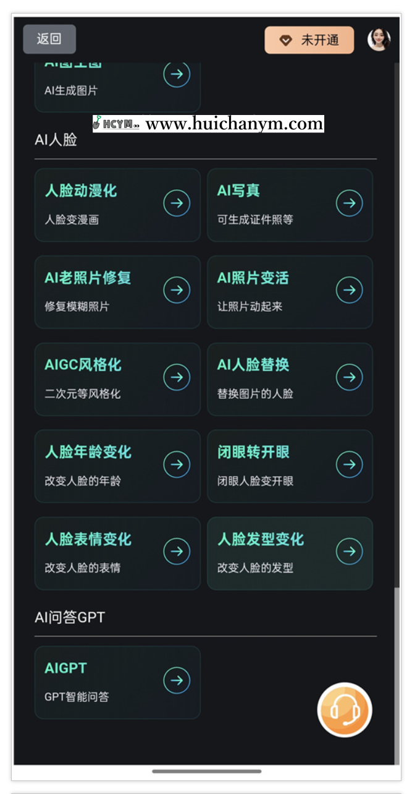407x794 pixels.
Task: Open the AI照片变活 arrow icon
Action: pos(350,289)
